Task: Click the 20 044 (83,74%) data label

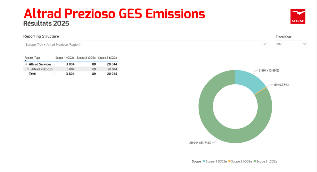Action: click(200, 143)
